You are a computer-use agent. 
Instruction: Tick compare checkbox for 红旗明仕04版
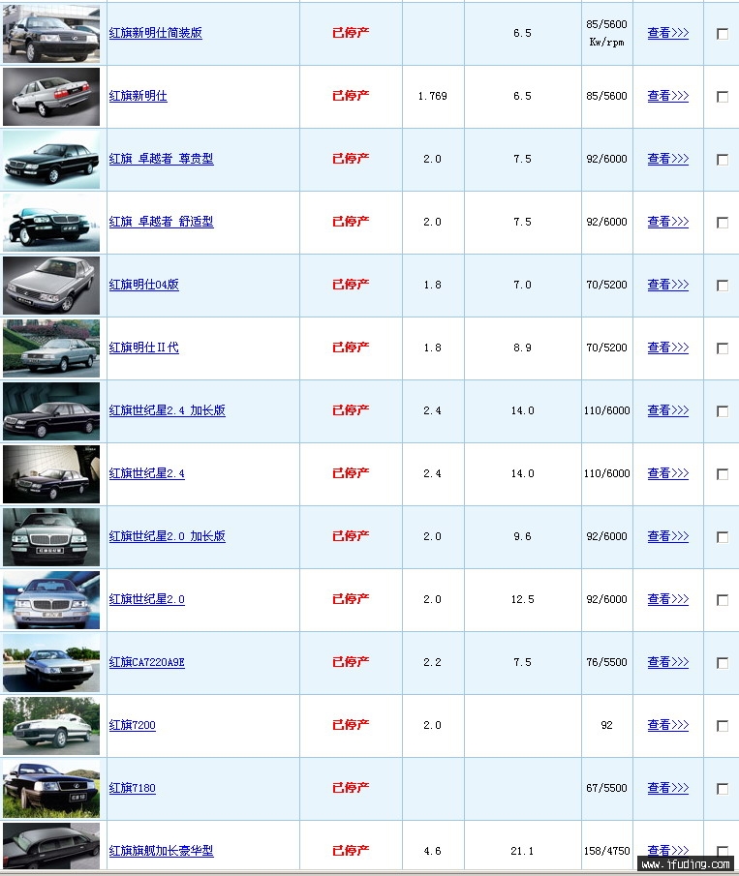pyautogui.click(x=723, y=286)
